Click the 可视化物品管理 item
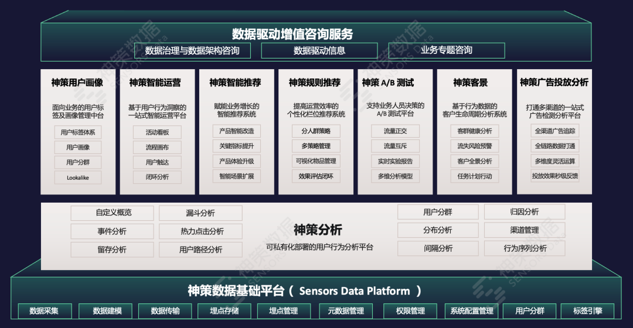The image size is (633, 328). point(316,161)
